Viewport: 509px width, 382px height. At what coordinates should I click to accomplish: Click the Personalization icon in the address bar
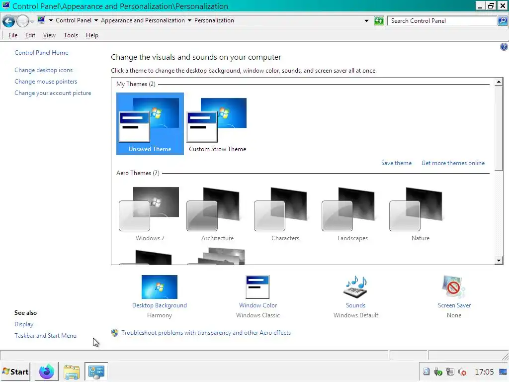pos(41,20)
